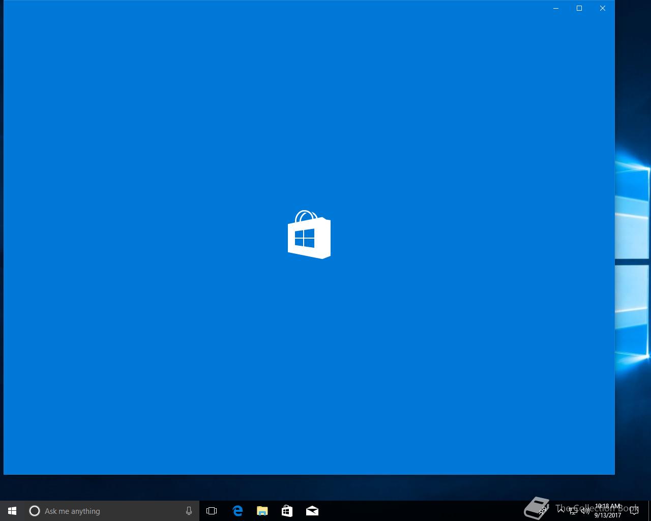Open File Explorer from the taskbar
This screenshot has width=651, height=521.
[262, 511]
